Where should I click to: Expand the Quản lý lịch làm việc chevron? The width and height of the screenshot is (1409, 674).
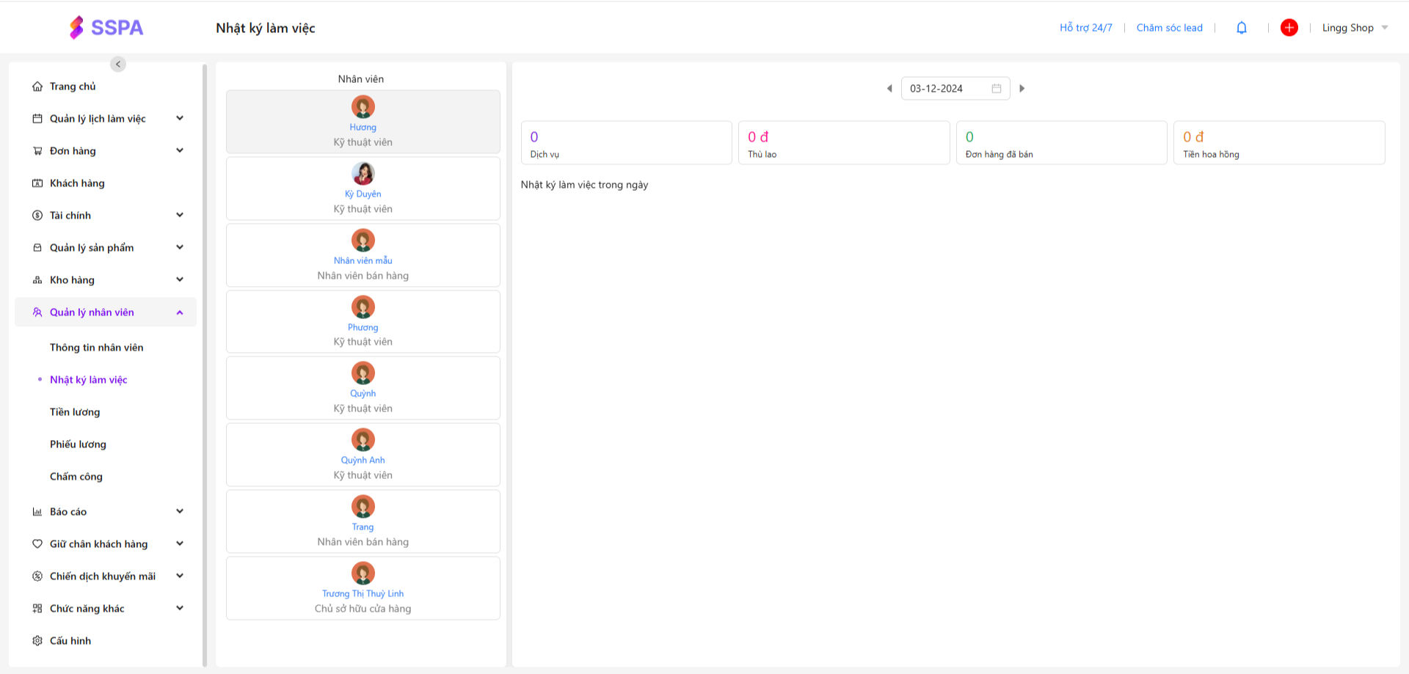180,119
